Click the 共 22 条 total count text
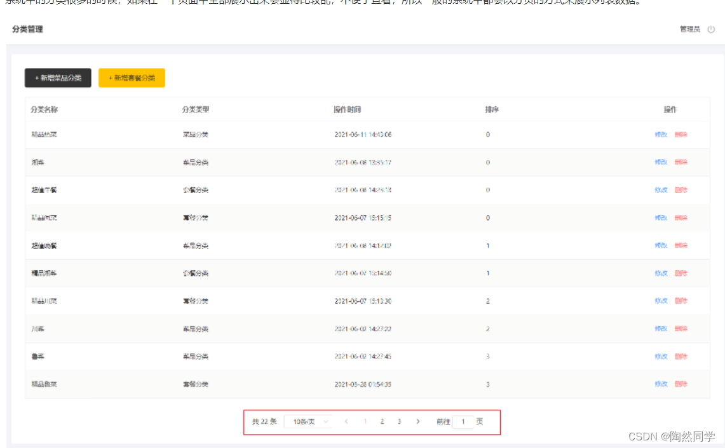 264,422
